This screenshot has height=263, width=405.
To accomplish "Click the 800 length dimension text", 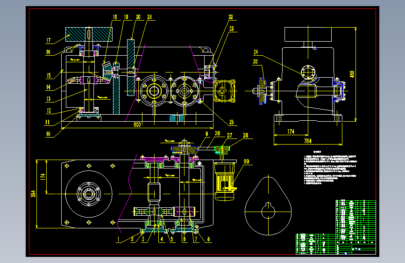I will point(137,125).
